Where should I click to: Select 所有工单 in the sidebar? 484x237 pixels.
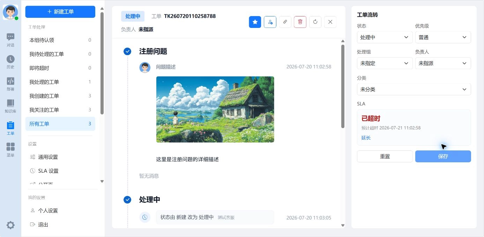60,124
